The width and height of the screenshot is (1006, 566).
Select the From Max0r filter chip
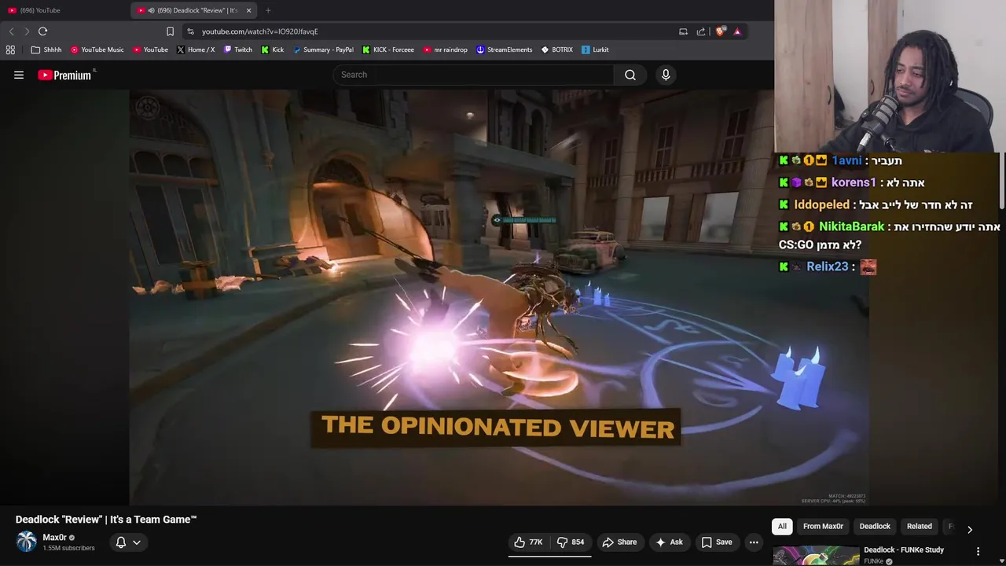[823, 527]
